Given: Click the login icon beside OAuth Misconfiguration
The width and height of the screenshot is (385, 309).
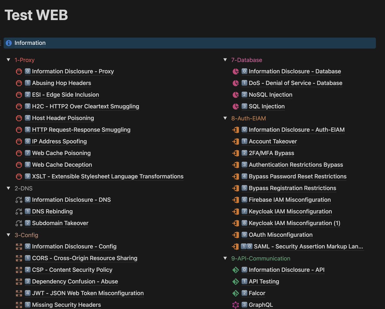Looking at the screenshot, I should tap(235, 235).
